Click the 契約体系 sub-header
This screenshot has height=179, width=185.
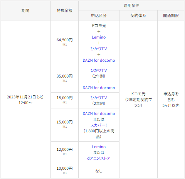coord(138,15)
